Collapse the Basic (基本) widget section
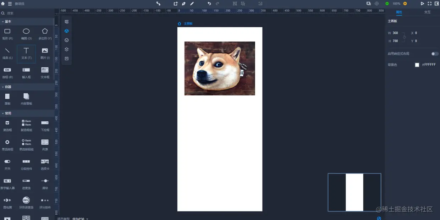Viewport: 440px width, 220px height. tap(27, 22)
